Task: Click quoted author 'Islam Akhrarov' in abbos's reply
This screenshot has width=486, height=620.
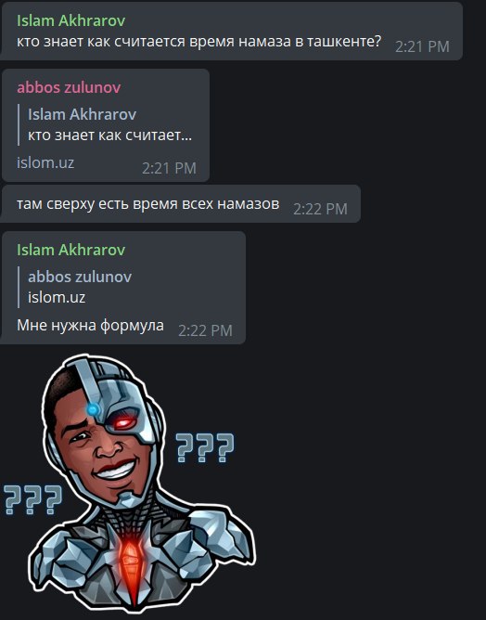Action: (x=83, y=115)
